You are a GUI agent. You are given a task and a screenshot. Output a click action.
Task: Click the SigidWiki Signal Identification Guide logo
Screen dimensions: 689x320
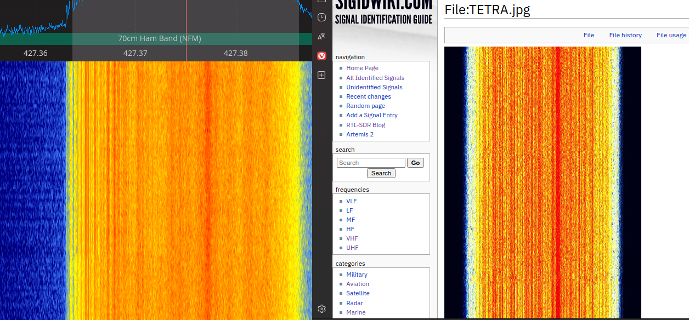pos(384,13)
